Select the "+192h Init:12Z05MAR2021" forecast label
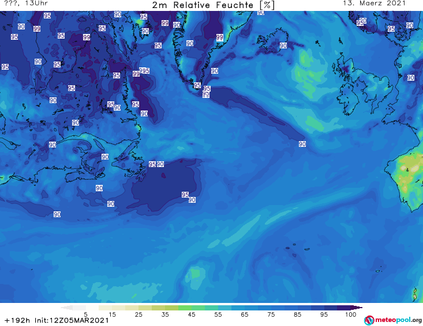Screen dimensions: 423x326 57,320
